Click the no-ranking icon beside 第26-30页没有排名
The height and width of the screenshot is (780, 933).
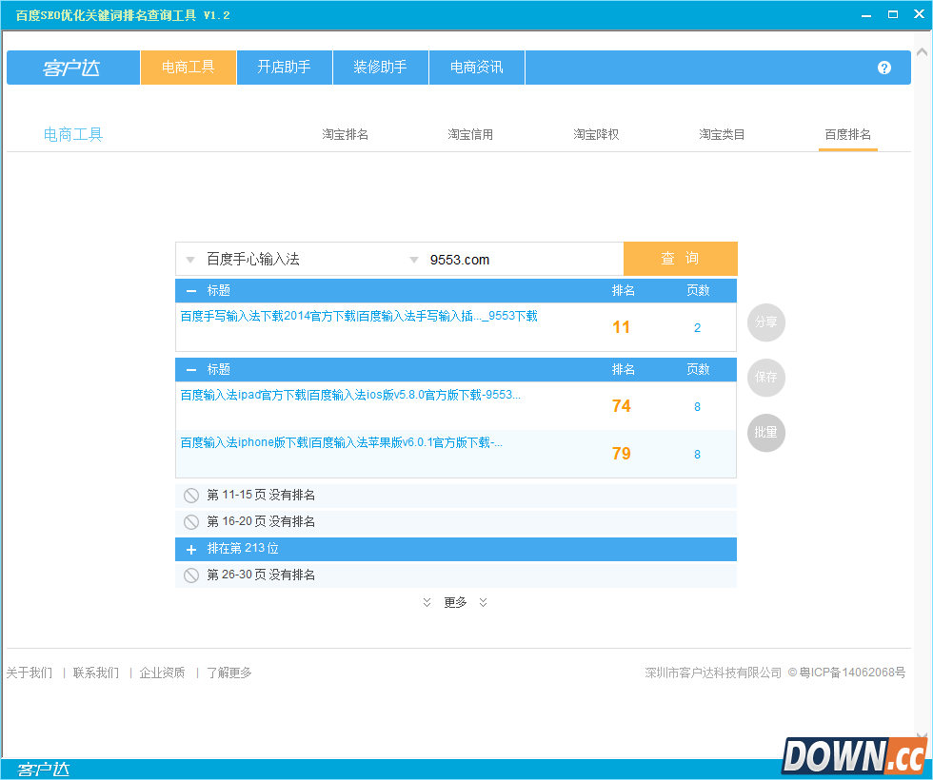point(192,575)
